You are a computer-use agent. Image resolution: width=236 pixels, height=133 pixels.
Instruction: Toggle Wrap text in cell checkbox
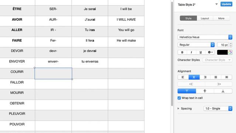[179, 98]
